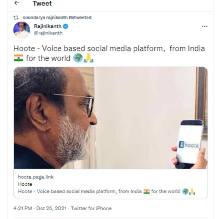Click the Rajinikanth display name
219x219 pixels.
click(47, 27)
